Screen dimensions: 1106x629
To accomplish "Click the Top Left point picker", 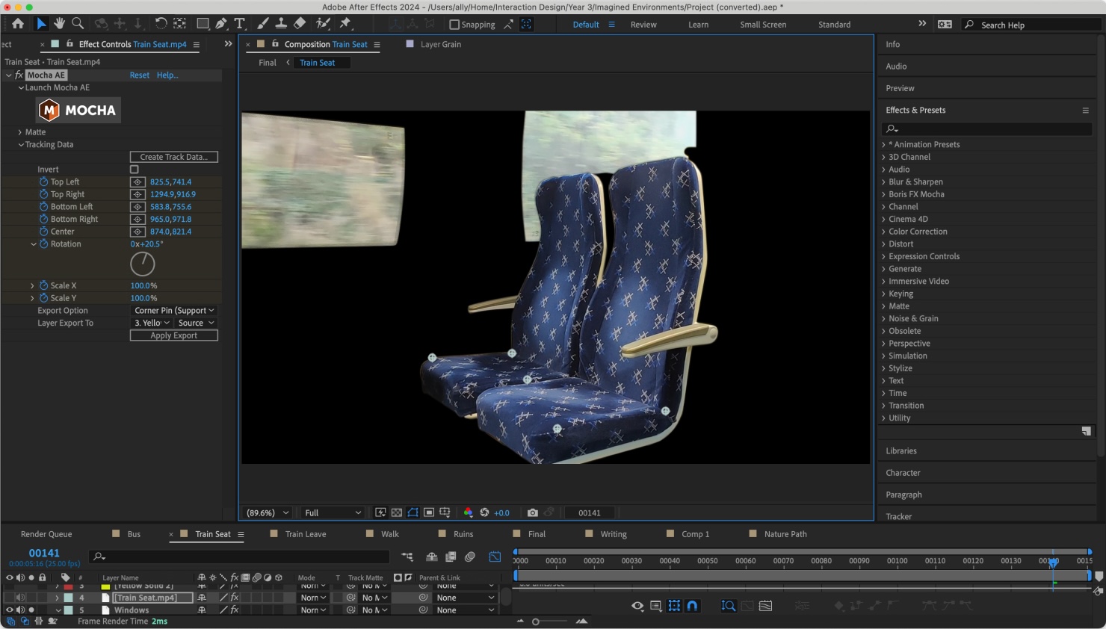I will point(138,182).
